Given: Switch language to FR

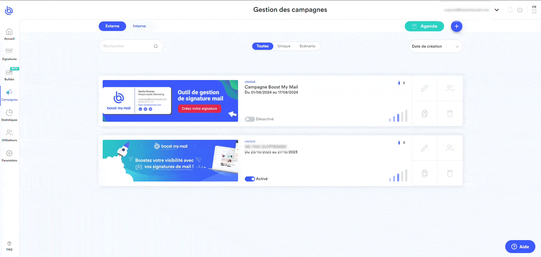Looking at the screenshot, I should pos(534,7).
